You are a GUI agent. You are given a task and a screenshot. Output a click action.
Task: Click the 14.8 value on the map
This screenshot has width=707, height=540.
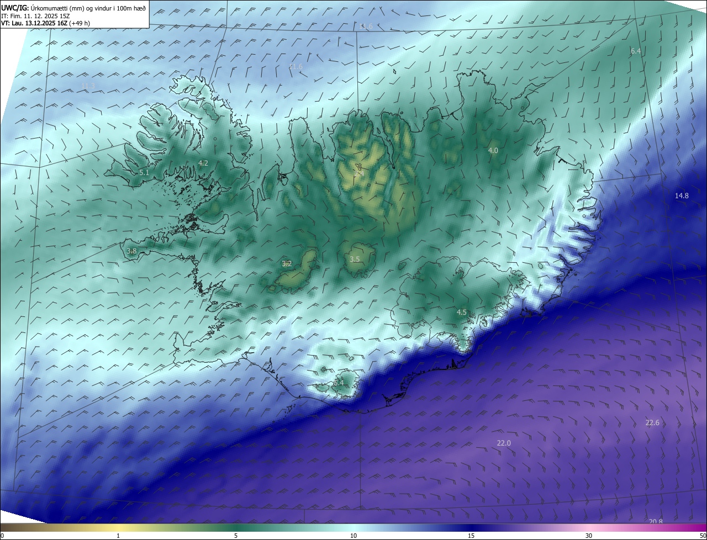(x=682, y=195)
